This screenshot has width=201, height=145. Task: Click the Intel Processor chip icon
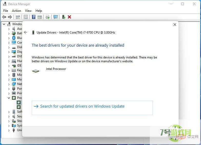tap(36, 71)
